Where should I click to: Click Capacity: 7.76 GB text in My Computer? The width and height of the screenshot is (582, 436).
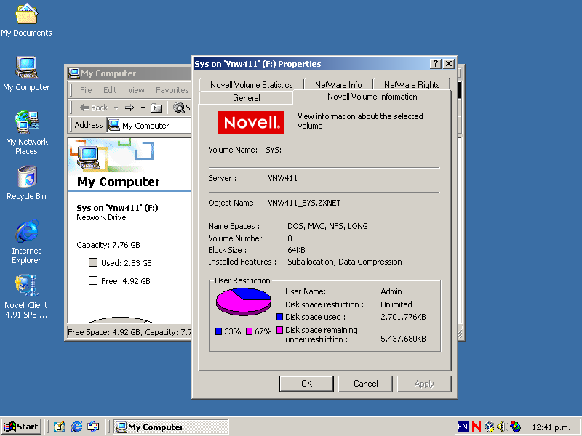point(108,245)
